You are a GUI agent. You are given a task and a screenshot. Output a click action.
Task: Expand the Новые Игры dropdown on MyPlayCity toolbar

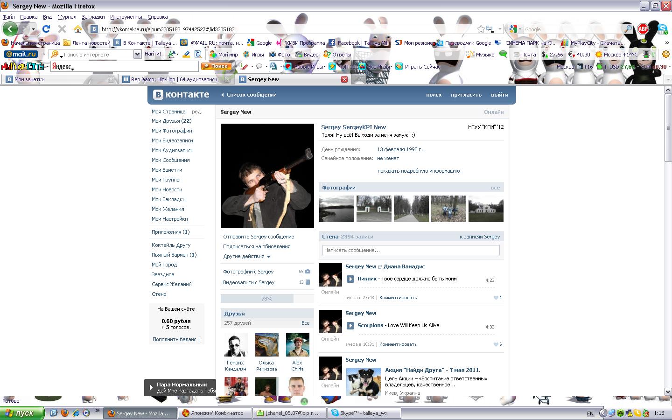[x=325, y=67]
